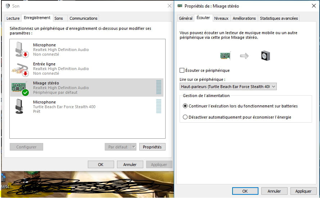Click the 'Turtle Beach Ear Force Stealth 400' text
Viewport: 320px width, 198px height.
(64, 107)
